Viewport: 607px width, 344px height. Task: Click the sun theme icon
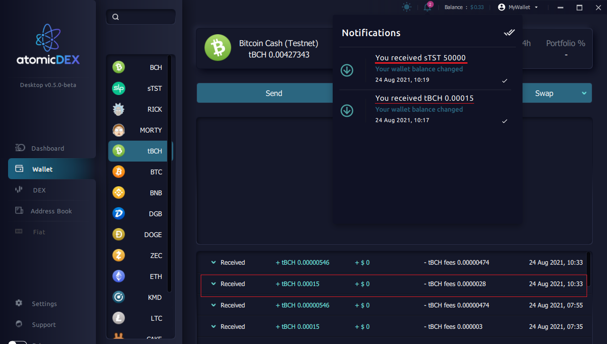(407, 7)
